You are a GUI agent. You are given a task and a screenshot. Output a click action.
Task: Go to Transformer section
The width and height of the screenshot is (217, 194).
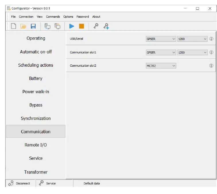pos(36,172)
